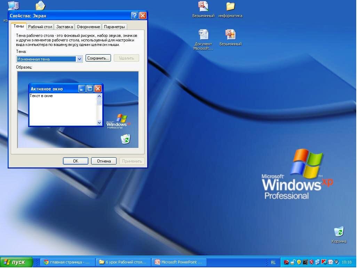Click the open padlock tray icon
Screen dimensions: 358x268
(x=293, y=262)
